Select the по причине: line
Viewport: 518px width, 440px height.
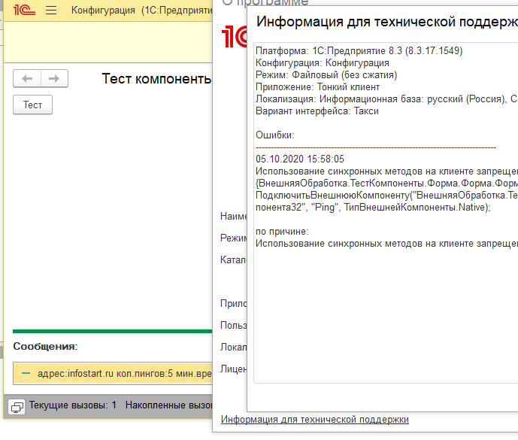[282, 232]
